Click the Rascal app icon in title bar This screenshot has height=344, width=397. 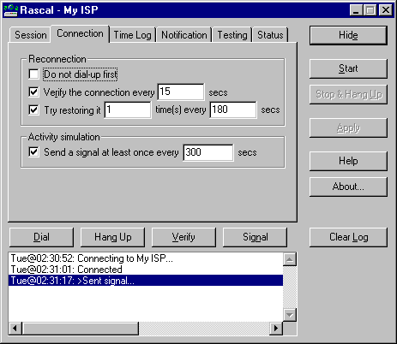[11, 10]
